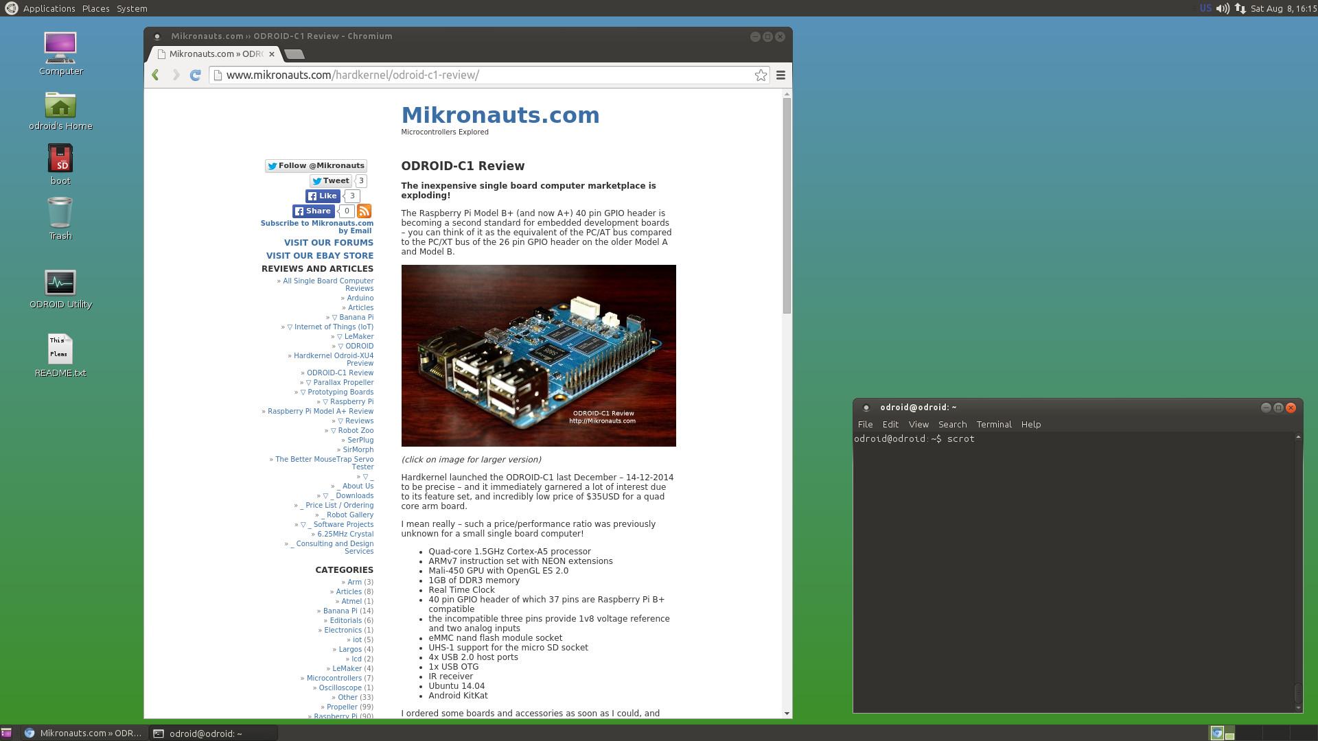1318x741 pixels.
Task: Open Places menu in top panel
Action: coord(95,8)
